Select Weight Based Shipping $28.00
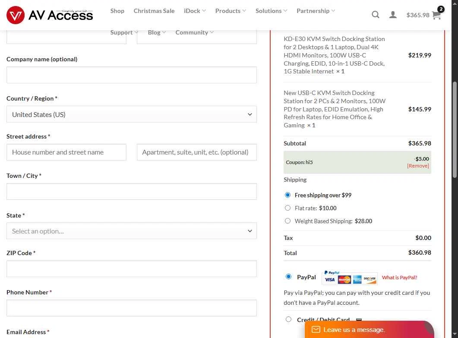This screenshot has width=458, height=338. point(288,221)
